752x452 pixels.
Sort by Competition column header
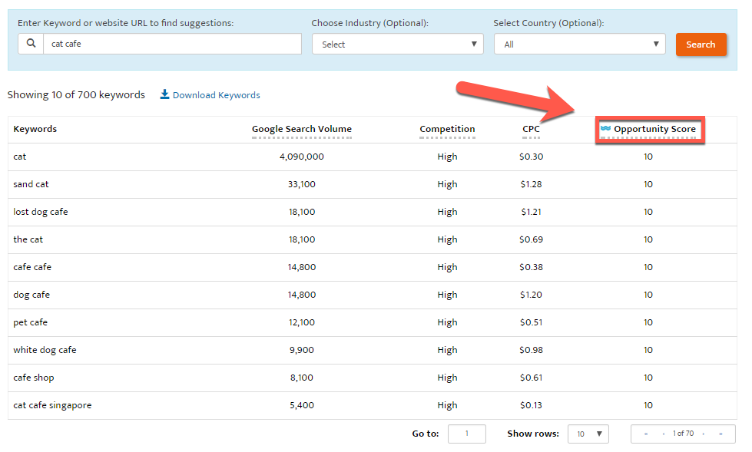click(x=447, y=129)
